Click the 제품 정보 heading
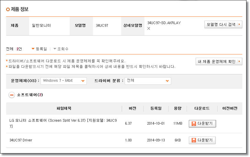The height and width of the screenshot is (157, 250). coord(20,9)
